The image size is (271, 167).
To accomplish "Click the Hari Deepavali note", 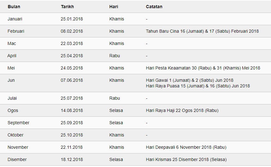I will coord(186,148).
